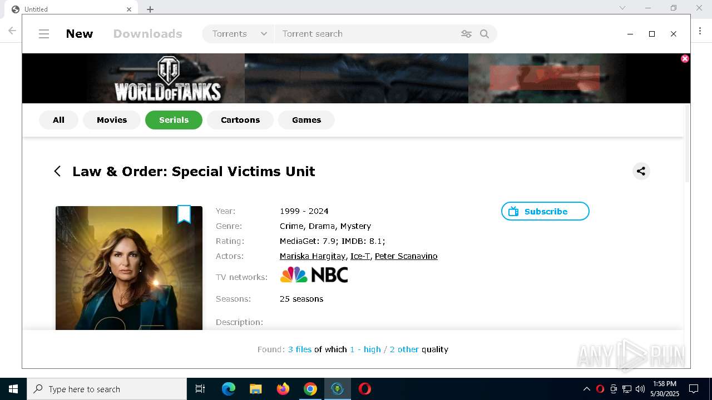This screenshot has width=712, height=400.
Task: Subscribe to the series
Action: (545, 211)
